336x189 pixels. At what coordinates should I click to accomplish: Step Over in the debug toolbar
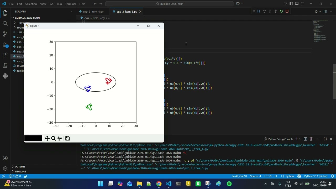click(x=264, y=11)
